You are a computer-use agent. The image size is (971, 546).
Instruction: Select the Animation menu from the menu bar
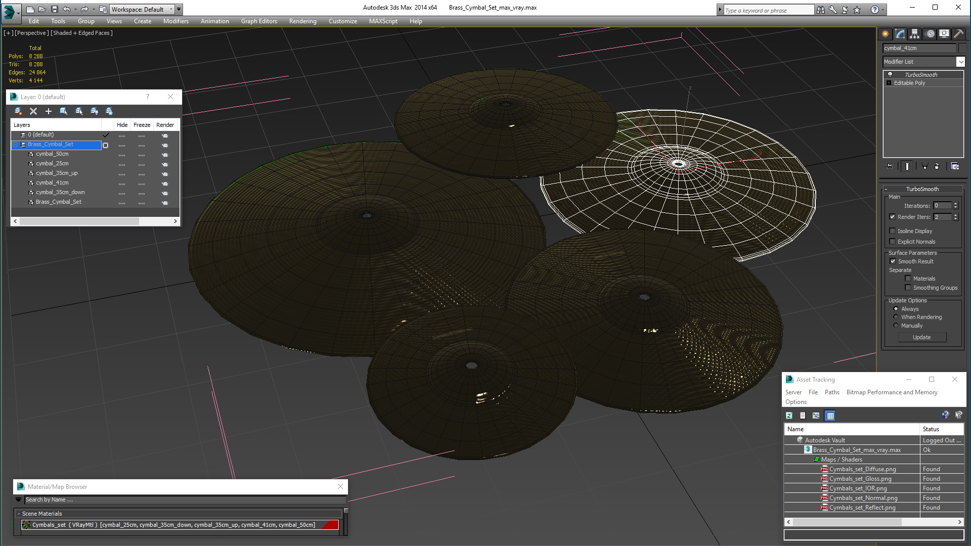[x=215, y=21]
